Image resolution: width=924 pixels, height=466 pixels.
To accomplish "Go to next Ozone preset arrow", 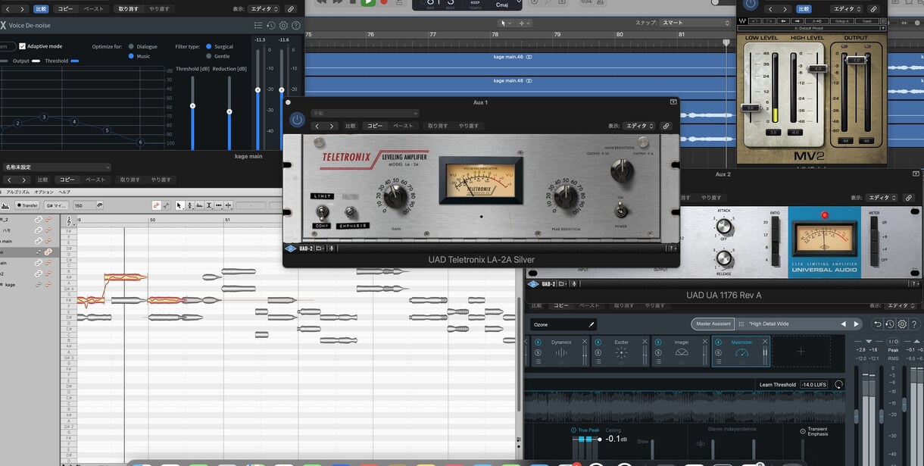I will click(x=857, y=324).
